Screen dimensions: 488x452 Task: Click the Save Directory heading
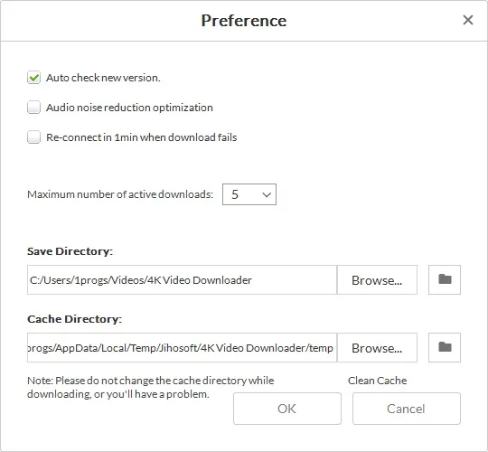point(70,251)
